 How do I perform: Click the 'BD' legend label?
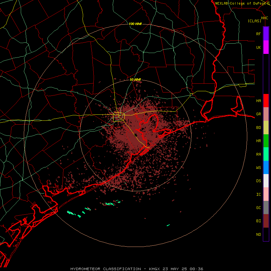(x=258, y=128)
